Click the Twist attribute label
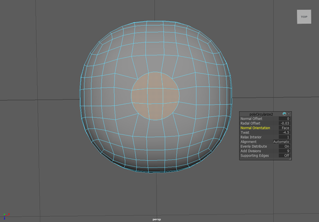Viewport: 319px width, 222px height. (245, 133)
